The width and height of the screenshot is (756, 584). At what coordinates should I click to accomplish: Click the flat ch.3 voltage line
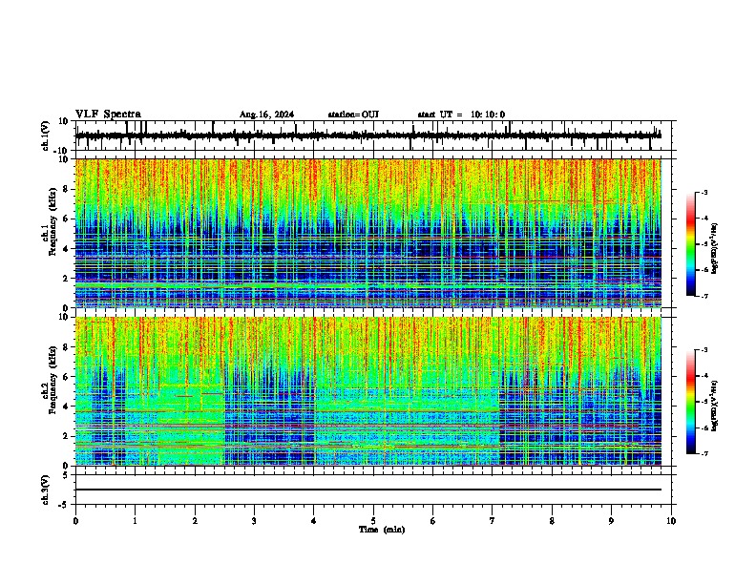tap(368, 490)
